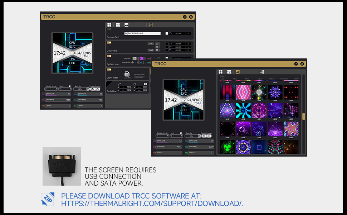This screenshot has width=347, height=215.
Task: Open Display Angle dropdown in back window
Action: [x=51, y=89]
